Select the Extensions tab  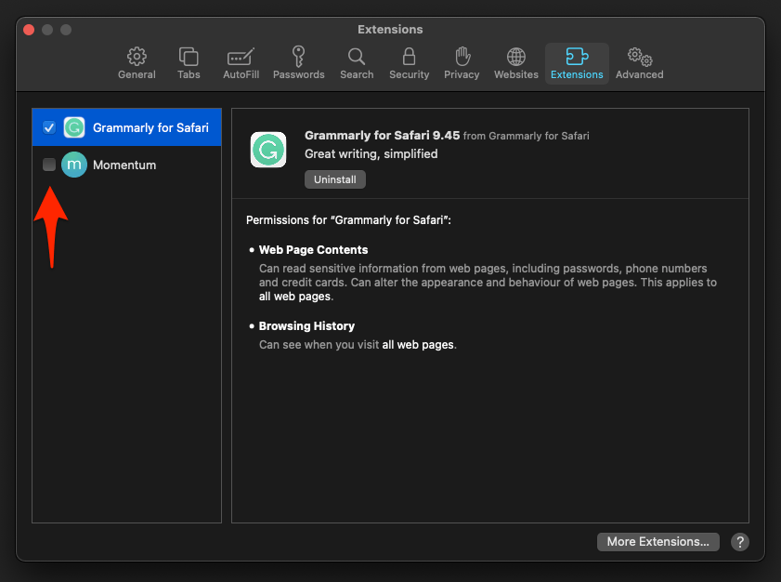577,63
